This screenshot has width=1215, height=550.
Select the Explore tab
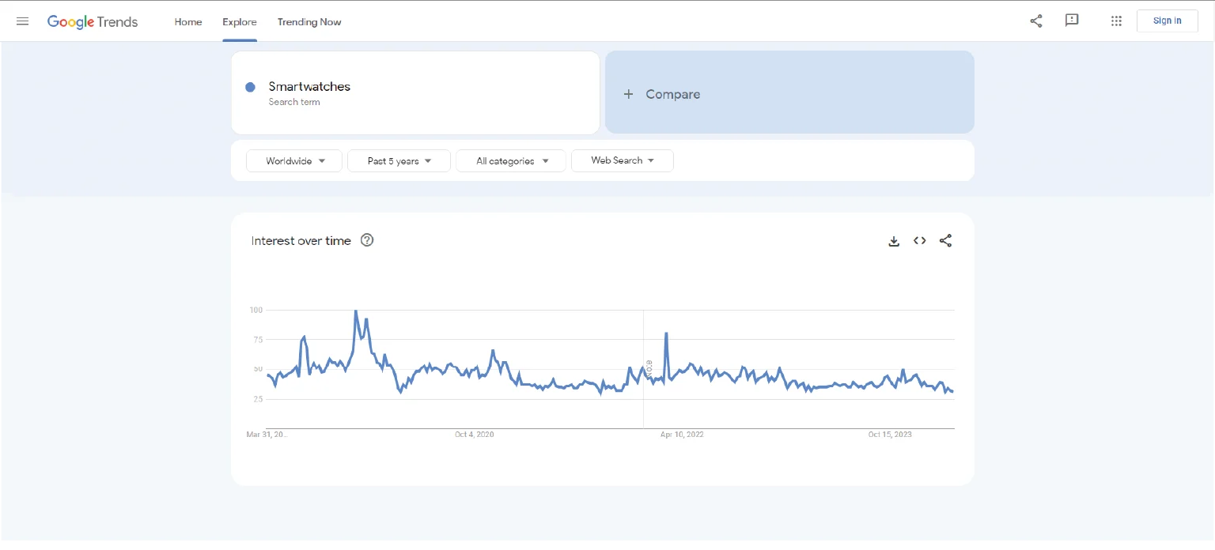tap(239, 22)
